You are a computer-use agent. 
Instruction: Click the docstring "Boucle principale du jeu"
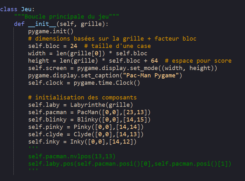pyautogui.click(x=67, y=17)
